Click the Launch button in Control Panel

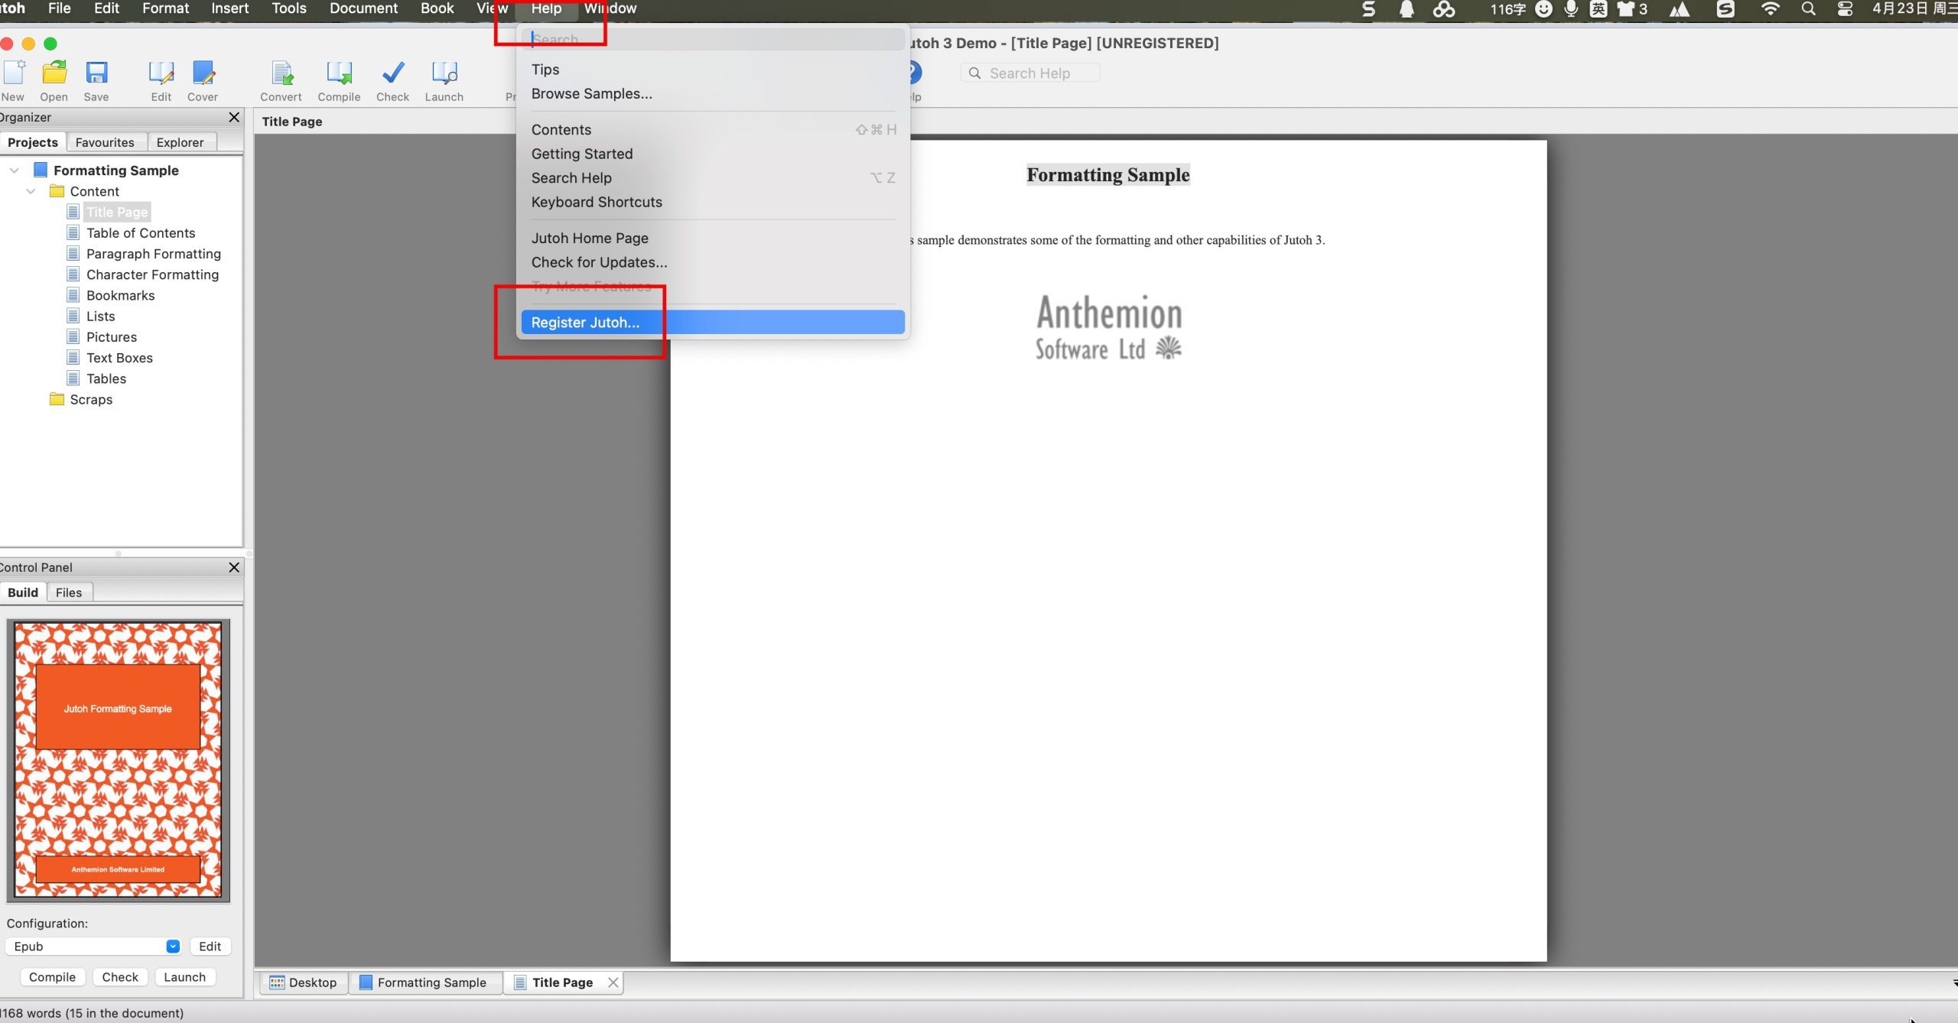184,977
